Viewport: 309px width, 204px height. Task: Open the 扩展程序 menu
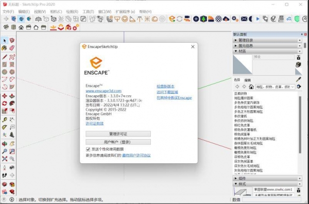(x=125, y=12)
